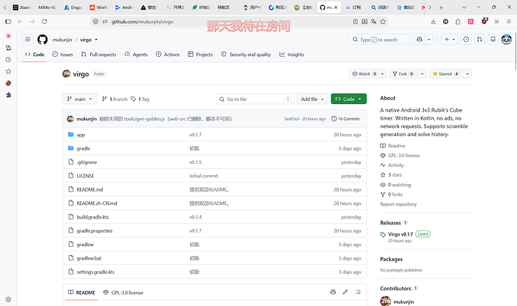The width and height of the screenshot is (517, 306).
Task: Open the Copilot chat icon
Action: pyautogui.click(x=420, y=40)
